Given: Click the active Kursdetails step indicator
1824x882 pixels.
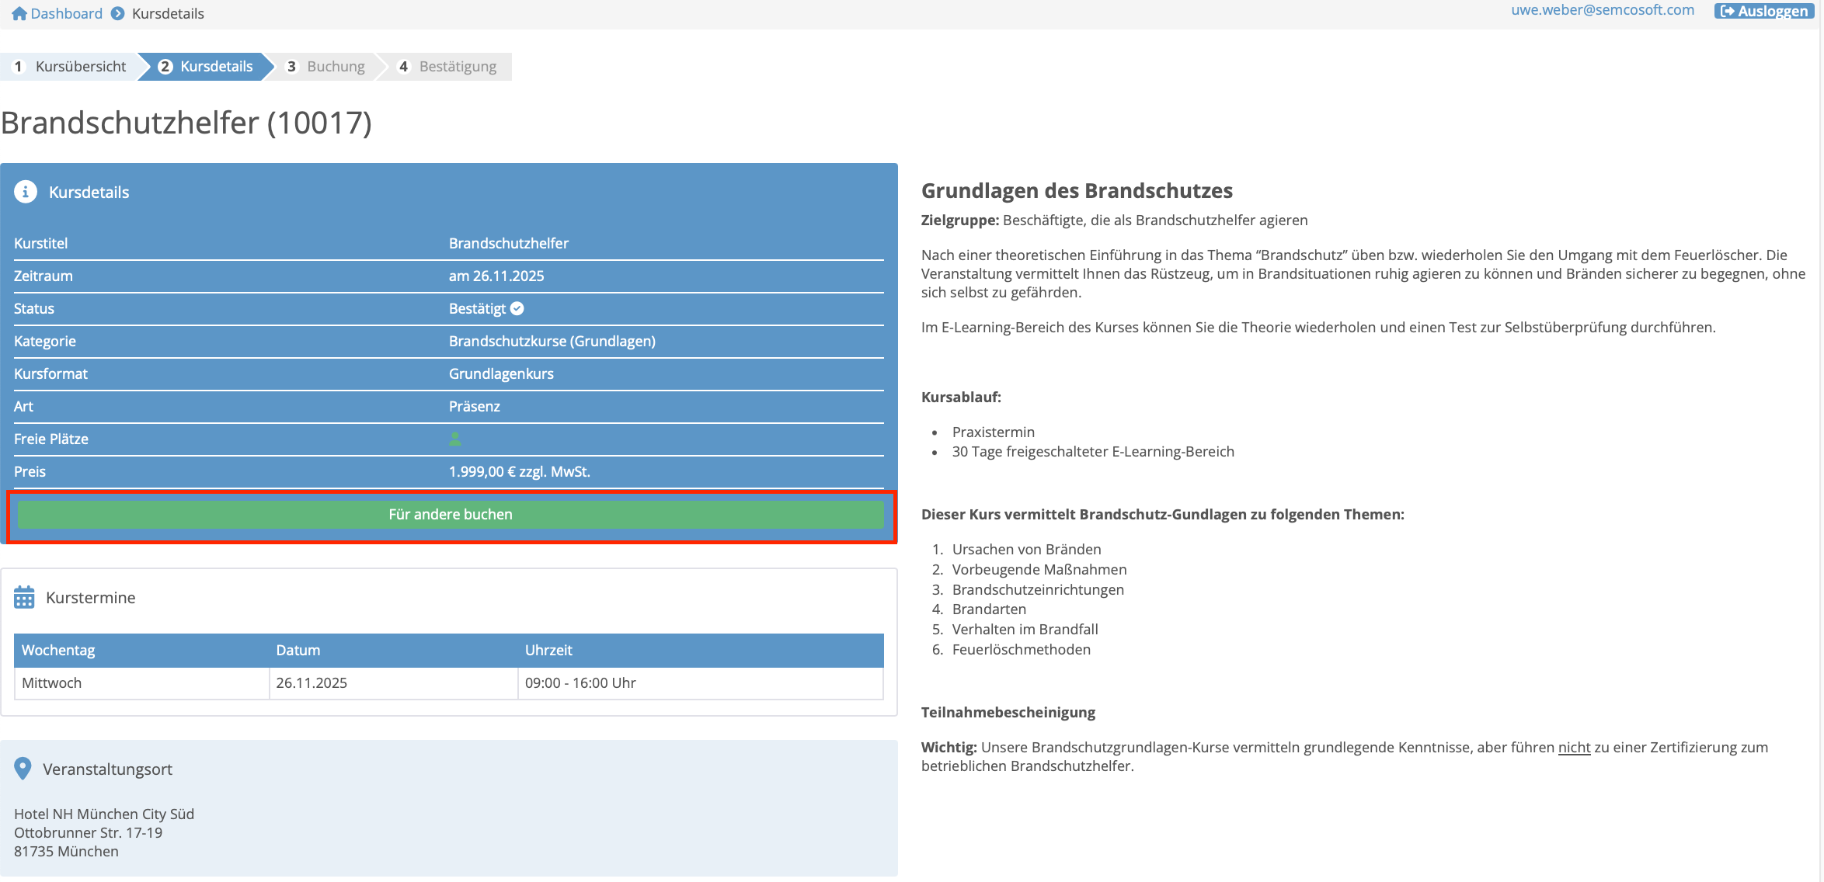Looking at the screenshot, I should (x=218, y=66).
